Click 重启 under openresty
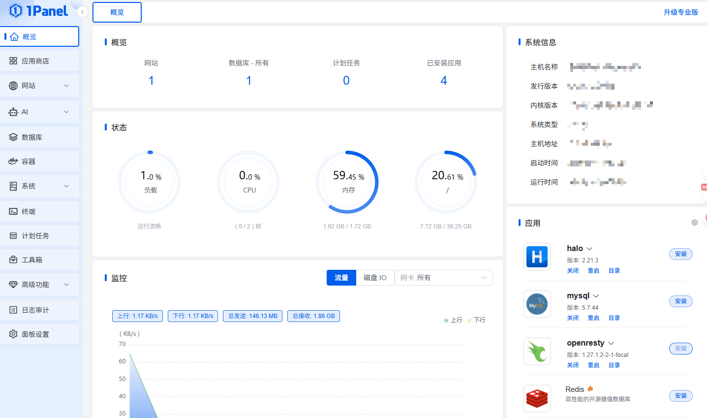 593,365
